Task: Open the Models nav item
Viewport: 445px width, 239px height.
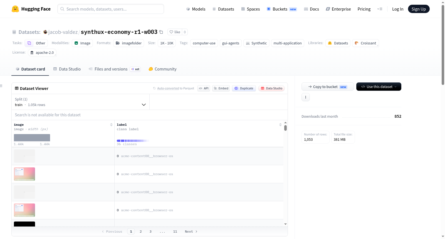Action: click(196, 9)
